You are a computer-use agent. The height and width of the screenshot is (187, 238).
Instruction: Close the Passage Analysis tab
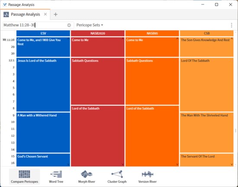(x=45, y=14)
